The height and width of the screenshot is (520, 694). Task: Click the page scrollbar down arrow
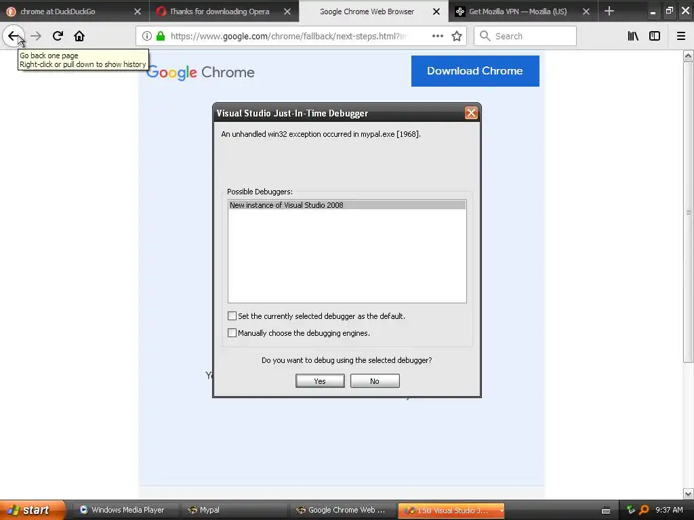(688, 494)
